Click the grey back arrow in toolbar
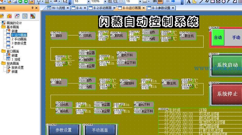The width and height of the screenshot is (242, 135). (x=168, y=1)
